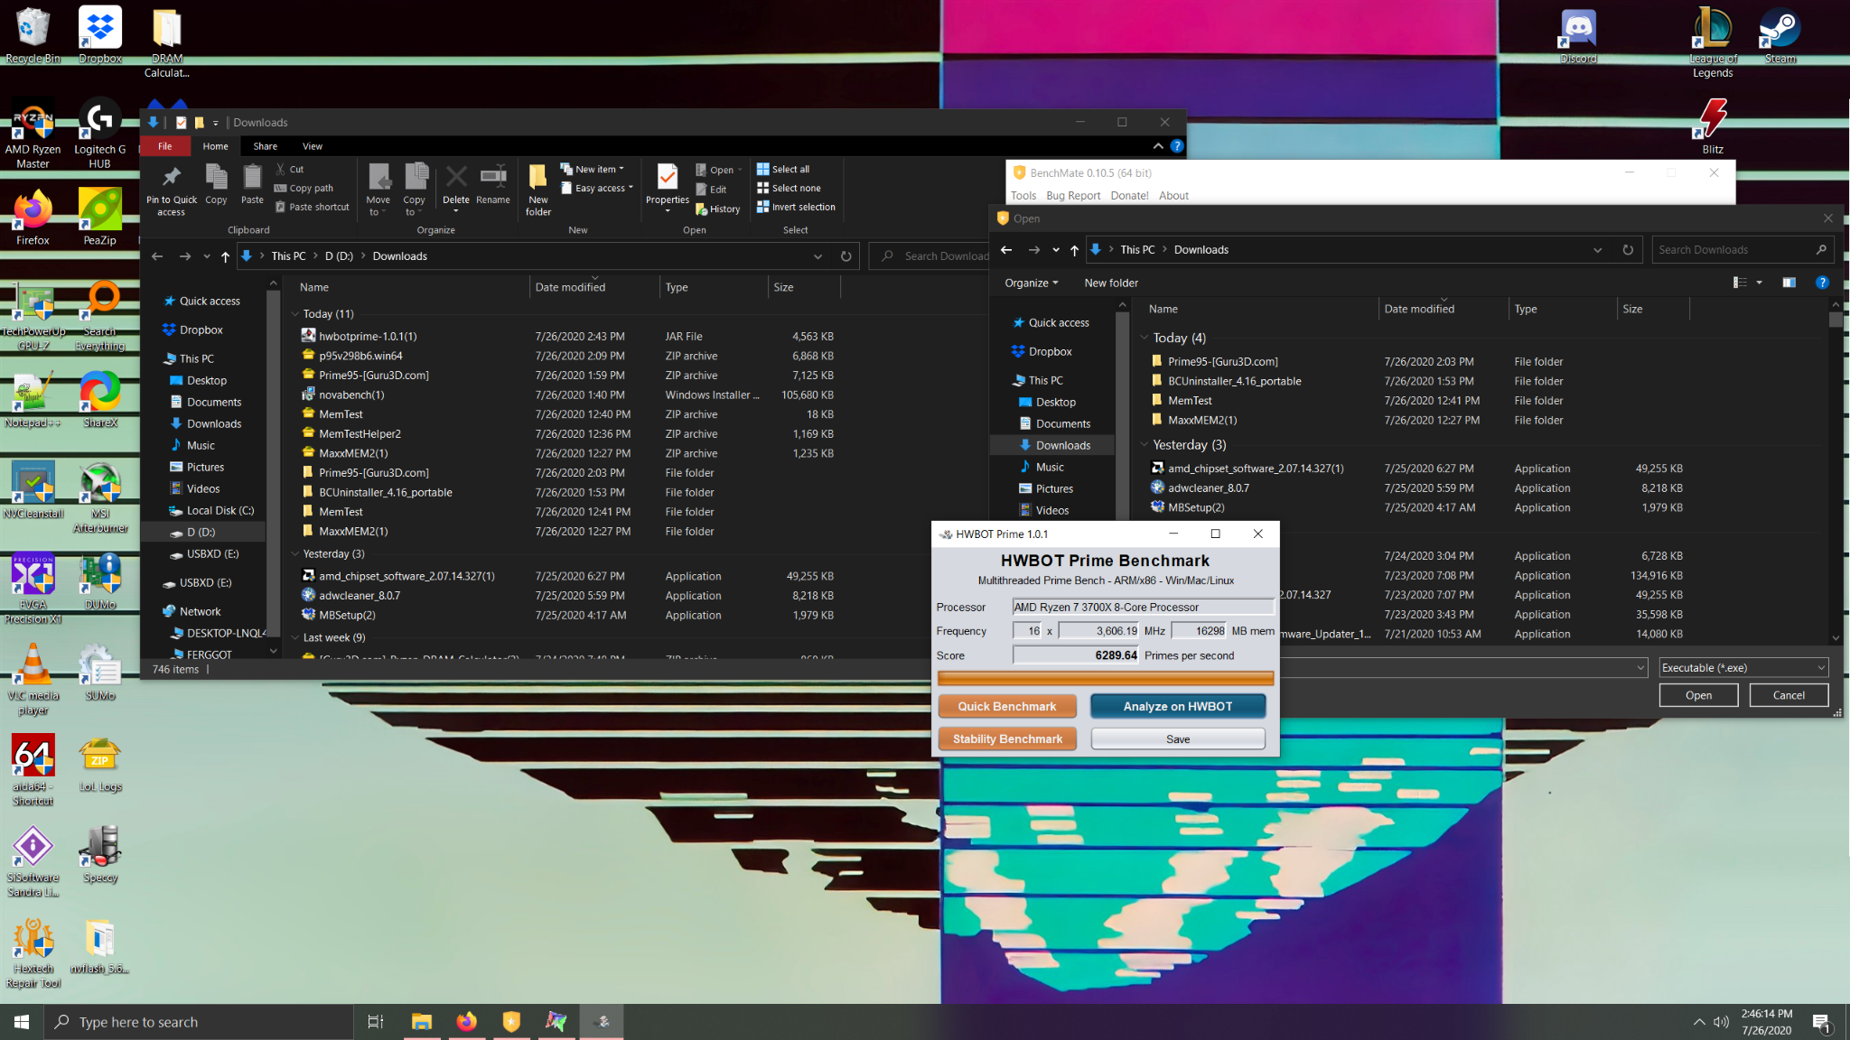This screenshot has width=1850, height=1040.
Task: Click view options icon in Open dialog
Action: click(1740, 283)
